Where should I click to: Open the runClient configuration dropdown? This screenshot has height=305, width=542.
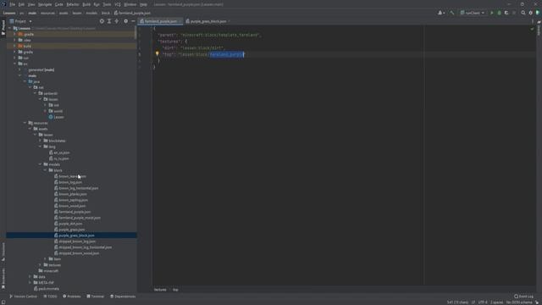tap(473, 13)
